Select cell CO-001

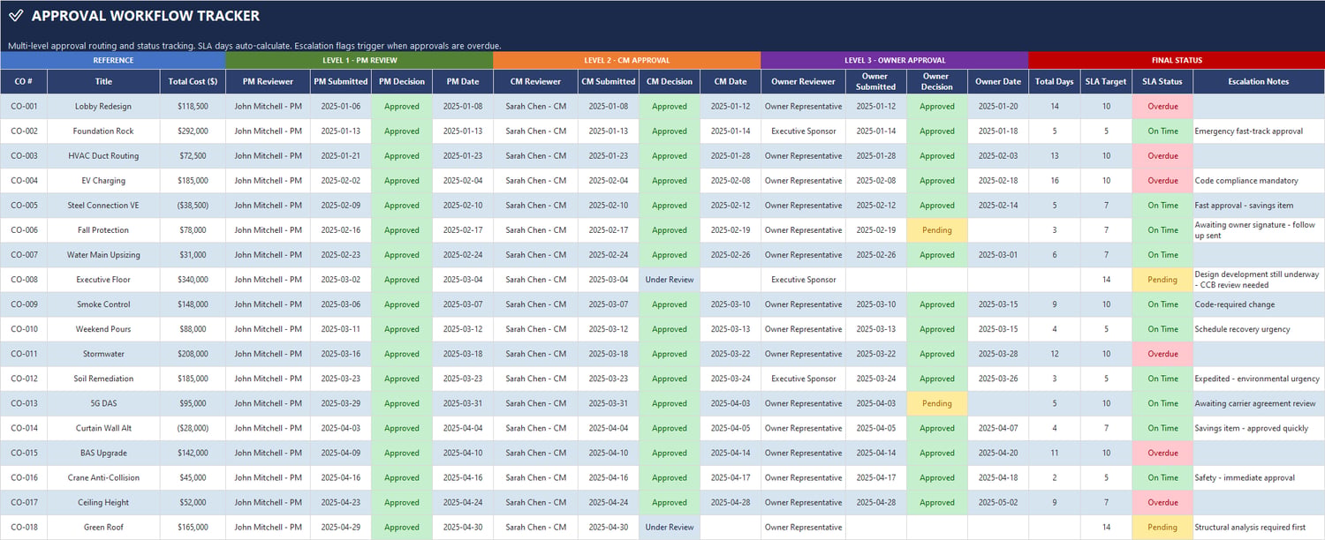[x=24, y=106]
